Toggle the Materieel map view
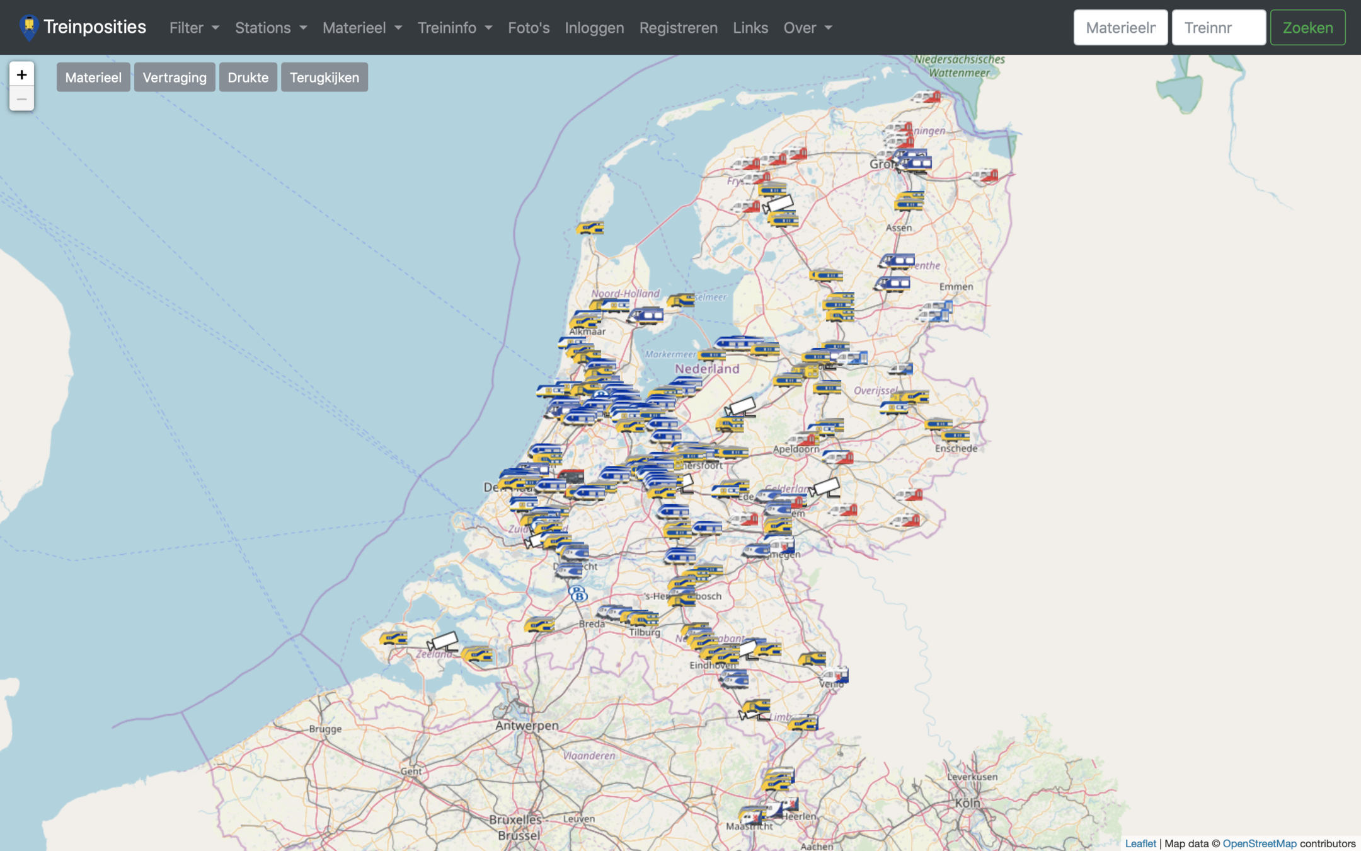 point(93,78)
